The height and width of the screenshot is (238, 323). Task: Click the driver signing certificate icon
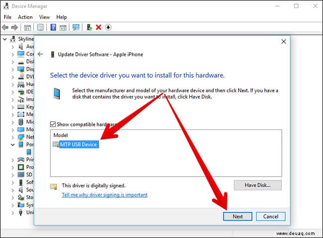tap(54, 187)
